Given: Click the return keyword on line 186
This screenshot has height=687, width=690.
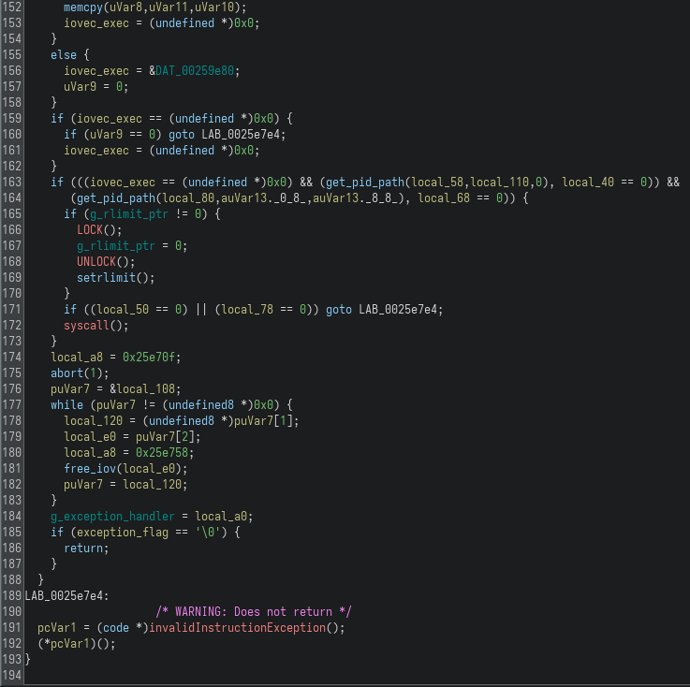Looking at the screenshot, I should coord(82,548).
